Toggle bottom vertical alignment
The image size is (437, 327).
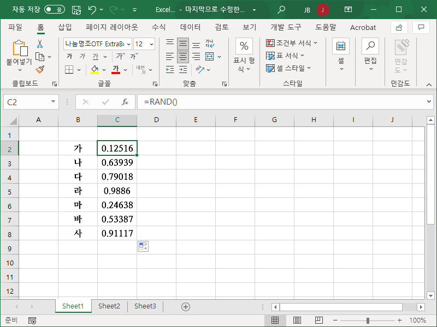196,44
